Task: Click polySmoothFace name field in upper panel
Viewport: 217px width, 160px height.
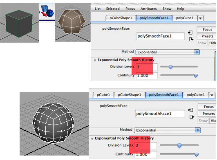Action: (x=160, y=36)
